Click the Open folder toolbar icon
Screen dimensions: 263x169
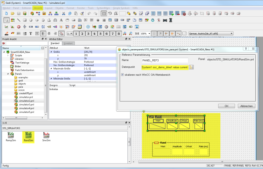13,13
